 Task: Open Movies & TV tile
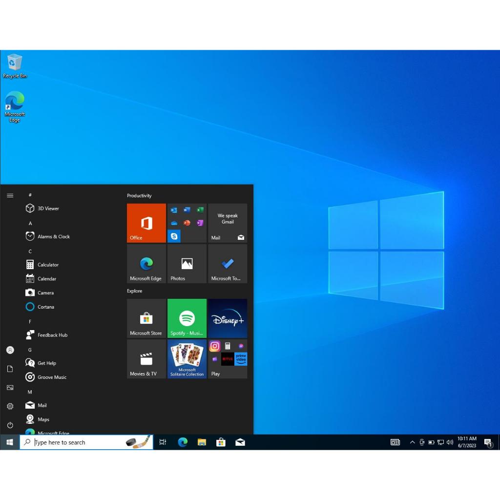[x=146, y=359]
